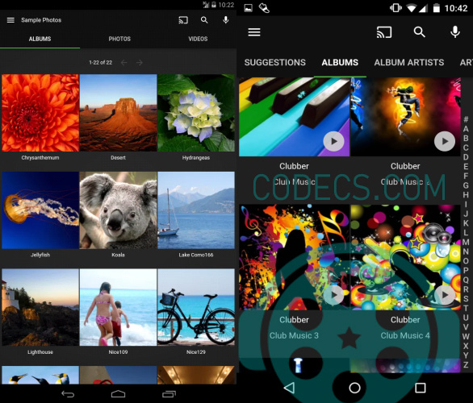Tap cast icon in Sample Photos screen

[x=183, y=20]
